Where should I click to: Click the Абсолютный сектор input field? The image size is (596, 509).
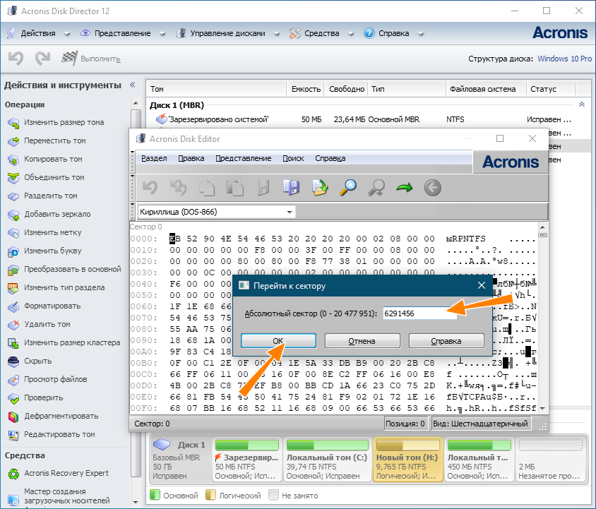point(419,314)
